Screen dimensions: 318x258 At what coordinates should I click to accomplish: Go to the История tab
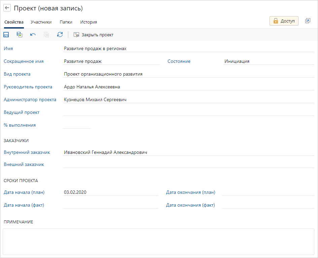[x=89, y=22]
